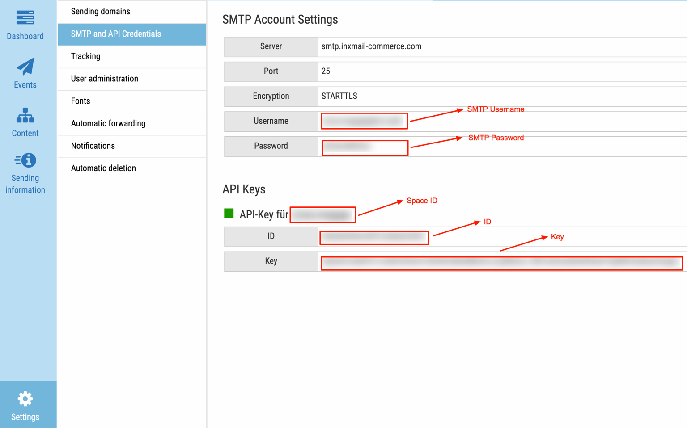This screenshot has width=687, height=428.
Task: Click green status square beside API-Key
Action: pyautogui.click(x=229, y=213)
